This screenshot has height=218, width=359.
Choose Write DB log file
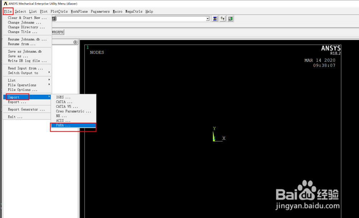[27, 61]
